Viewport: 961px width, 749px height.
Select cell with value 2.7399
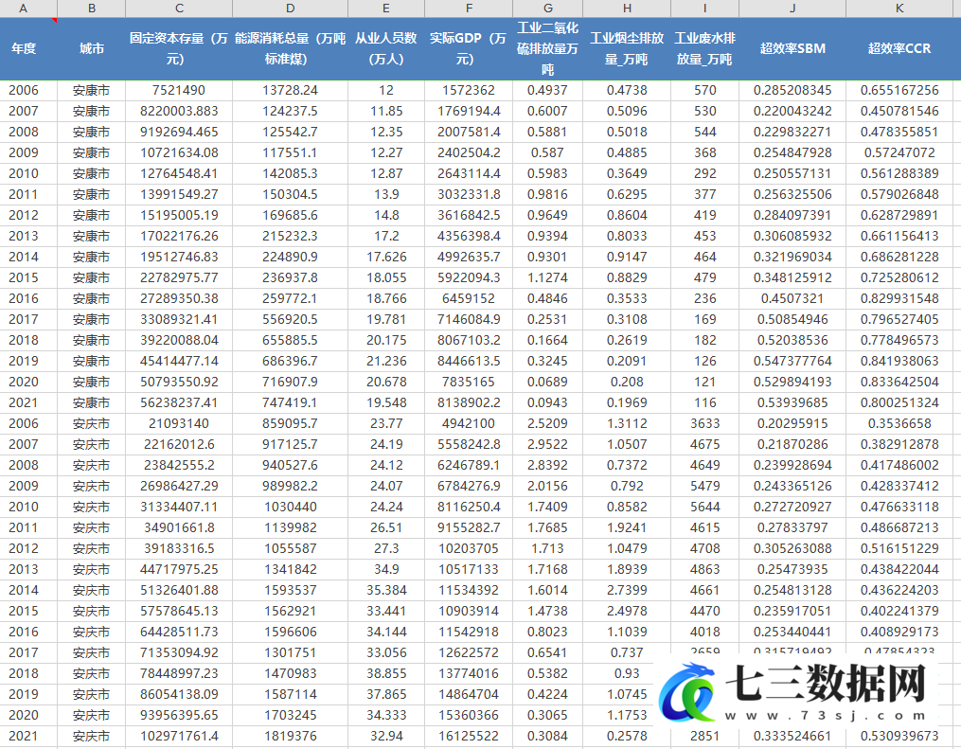pos(627,590)
